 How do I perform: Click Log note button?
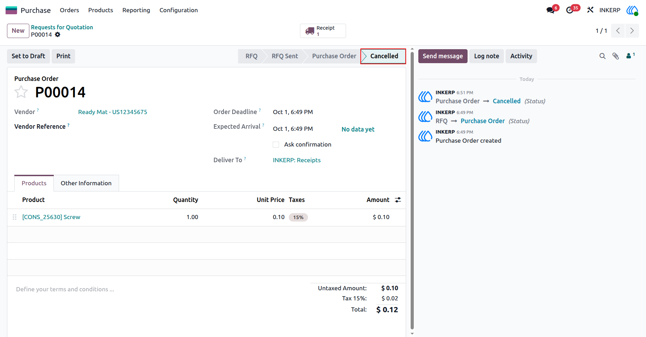click(x=486, y=56)
